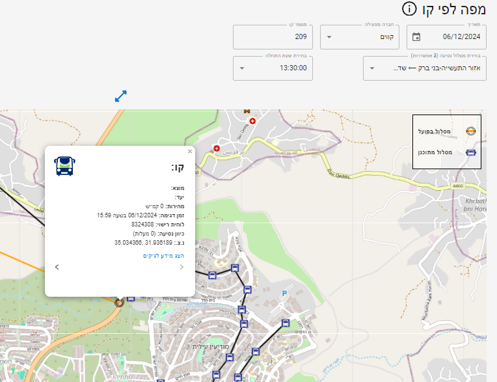Viewport: 497px width, 382px height.
Task: Click the blue diagonal expand-map arrow icon
Action: click(121, 96)
